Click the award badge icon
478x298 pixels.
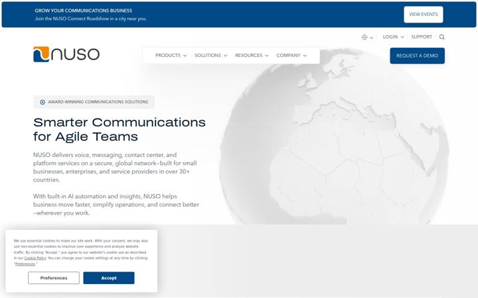pos(42,102)
